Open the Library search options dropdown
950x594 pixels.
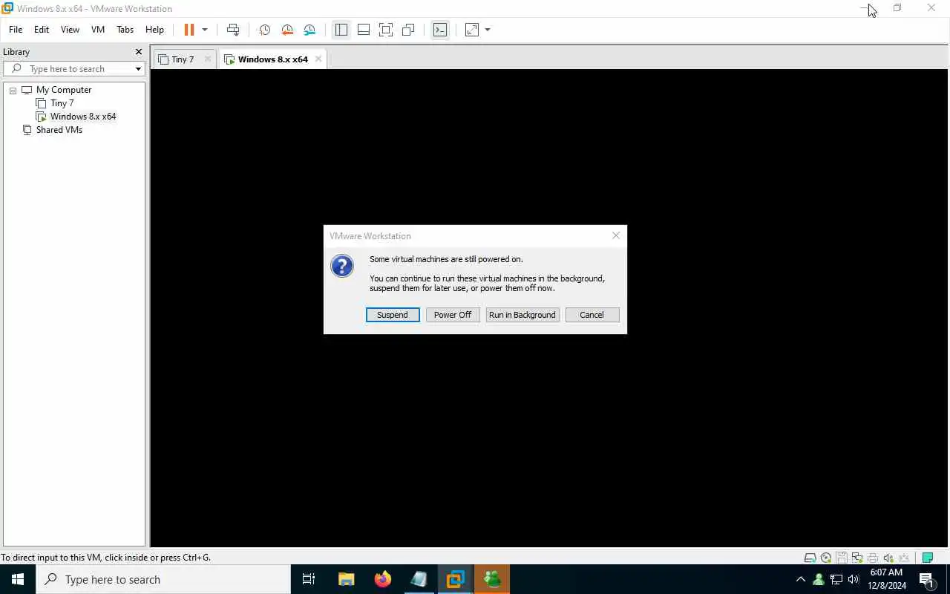click(138, 69)
